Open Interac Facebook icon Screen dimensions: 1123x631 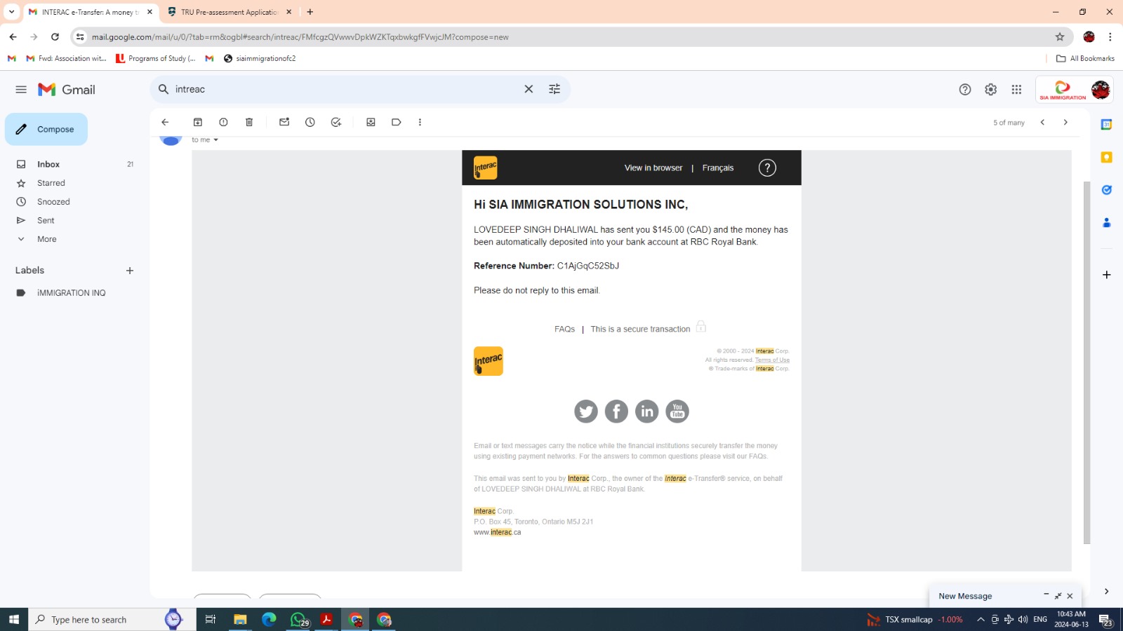coord(616,412)
